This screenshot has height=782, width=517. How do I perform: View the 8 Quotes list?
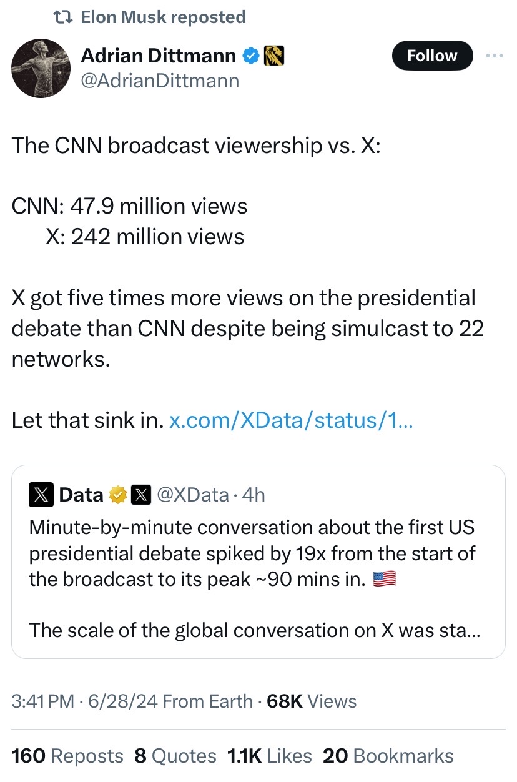tap(175, 756)
